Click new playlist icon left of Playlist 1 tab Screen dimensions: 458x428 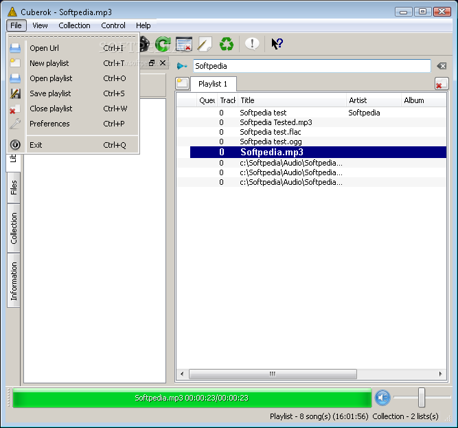coord(183,84)
